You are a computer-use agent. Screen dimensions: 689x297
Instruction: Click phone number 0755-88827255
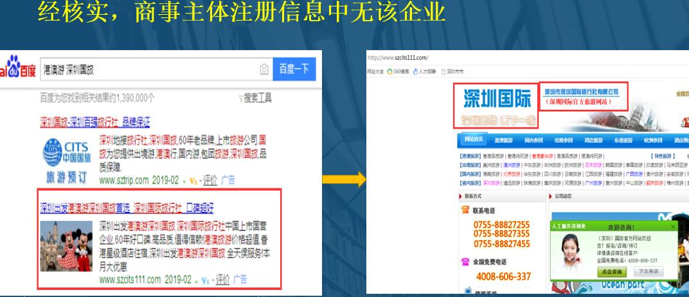(501, 224)
